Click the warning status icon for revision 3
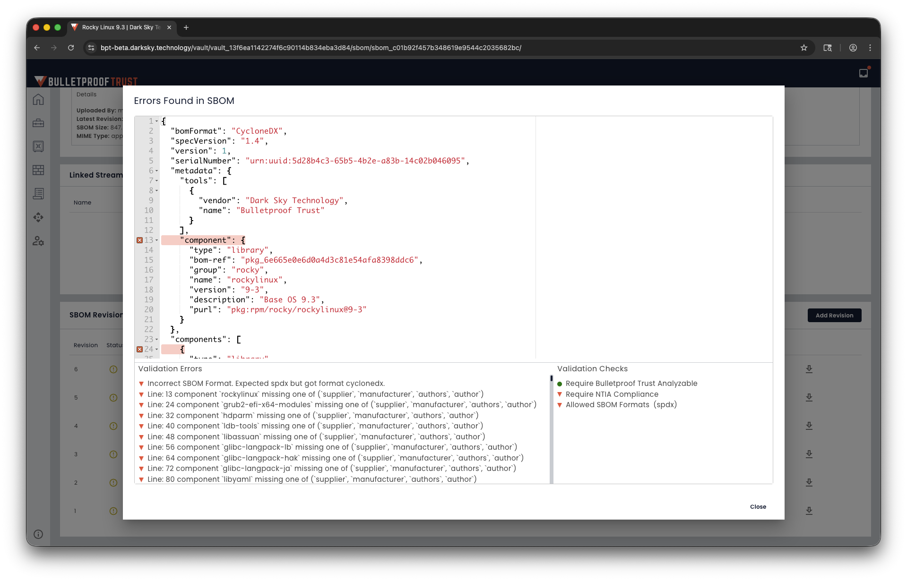The image size is (907, 581). coord(113,454)
